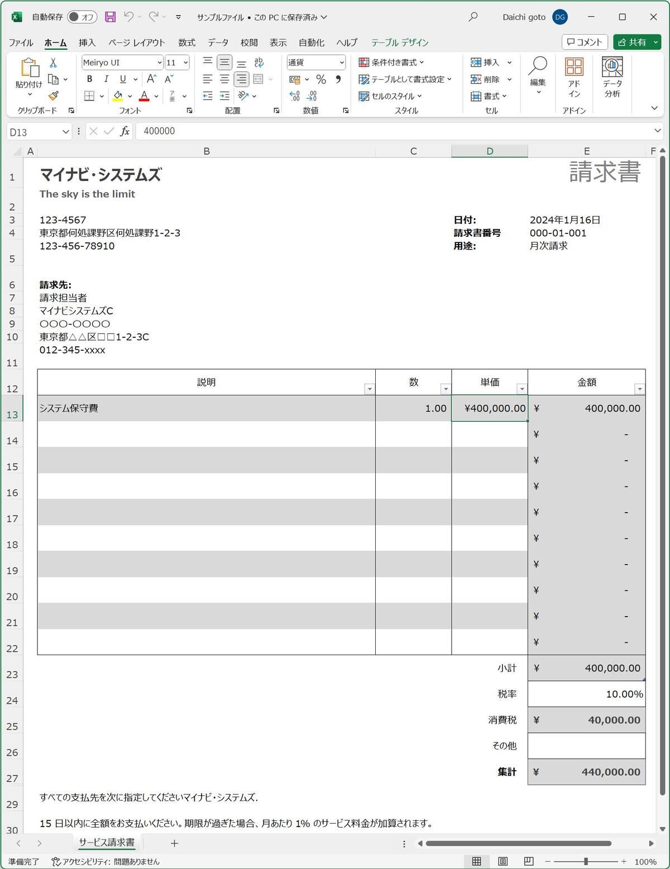Viewport: 670px width, 869px height.
Task: Click the yellow Fill Color button
Action: click(x=118, y=96)
